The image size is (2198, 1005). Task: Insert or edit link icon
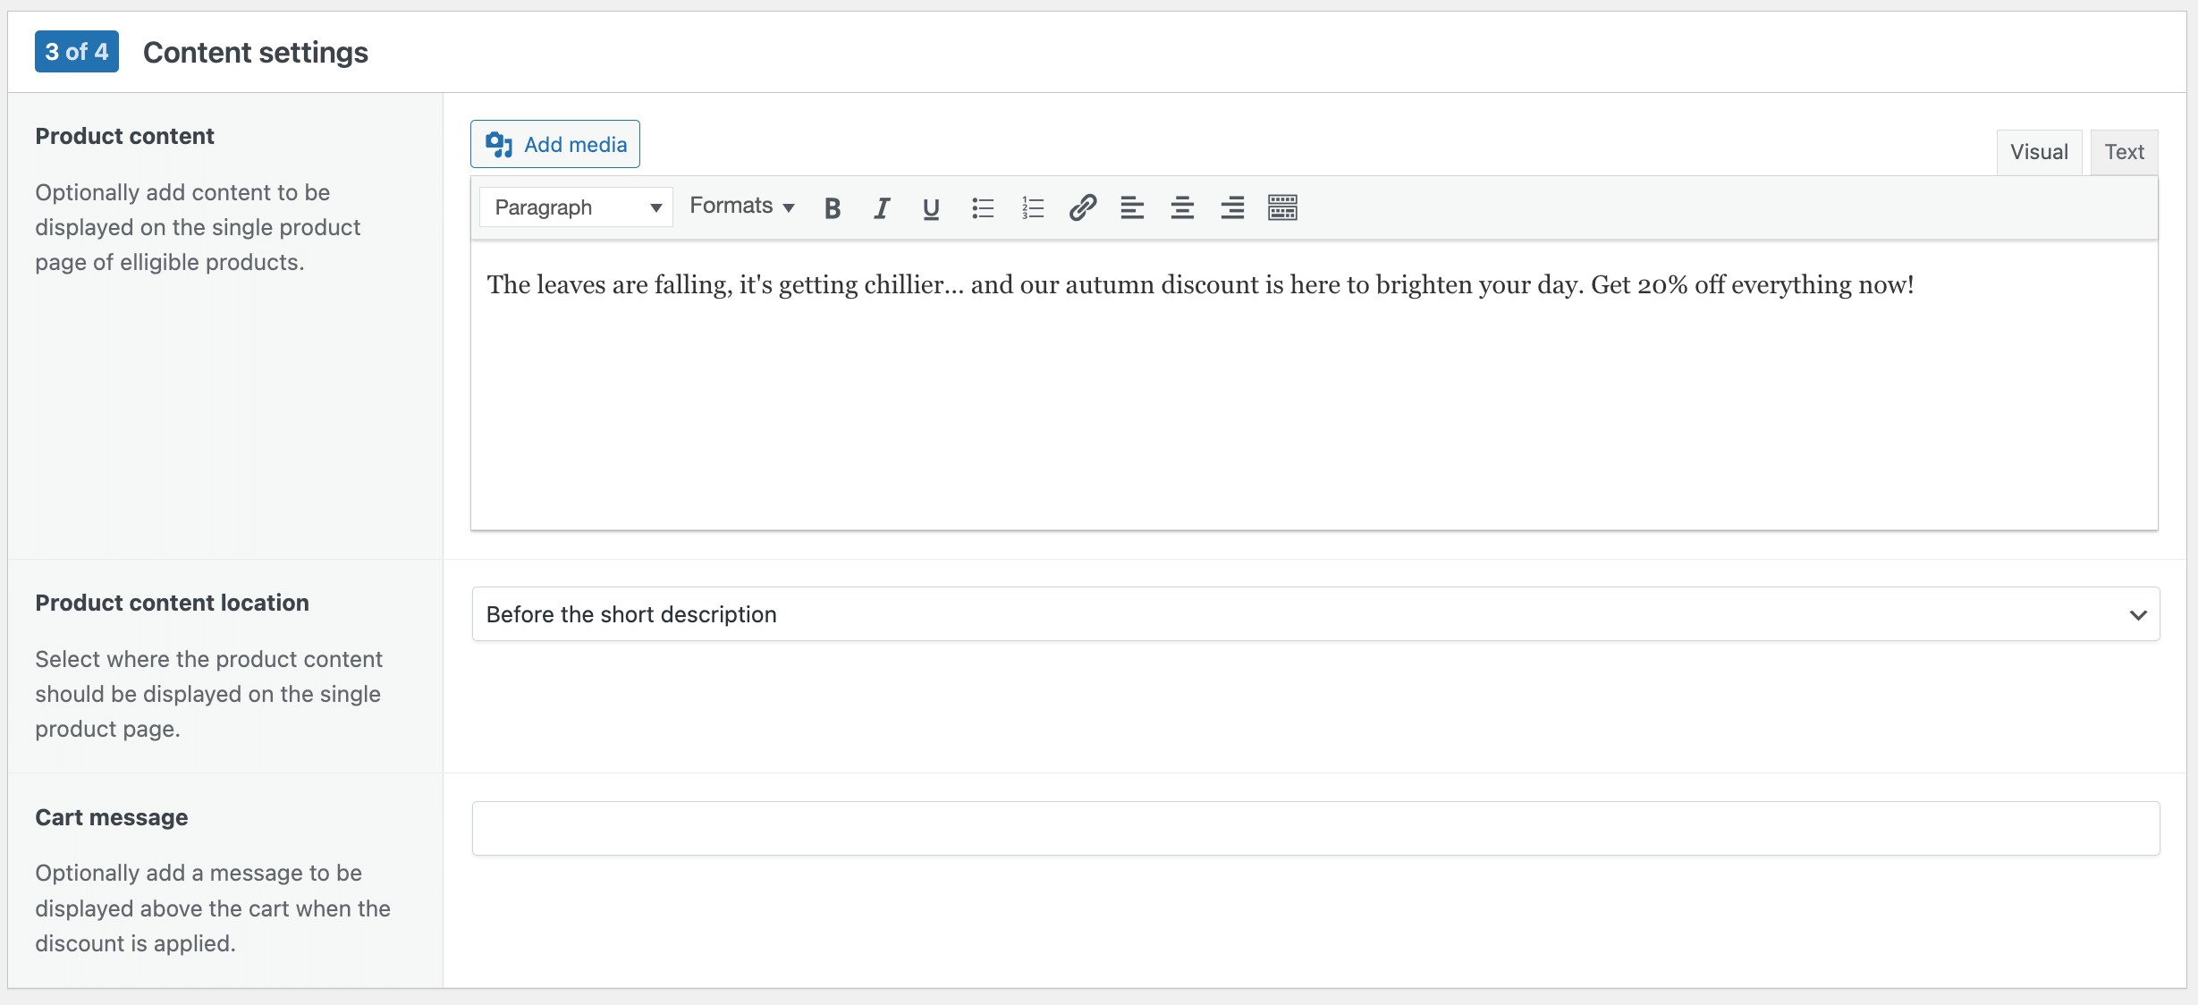(x=1083, y=207)
